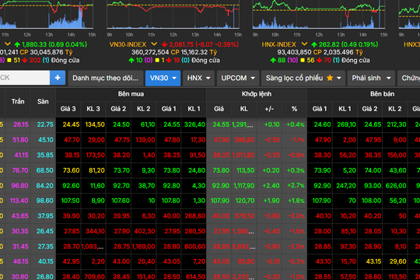The image size is (420, 280).
Task: Click matched price 107.90 in Khớp lệnh column
Action: point(220,201)
